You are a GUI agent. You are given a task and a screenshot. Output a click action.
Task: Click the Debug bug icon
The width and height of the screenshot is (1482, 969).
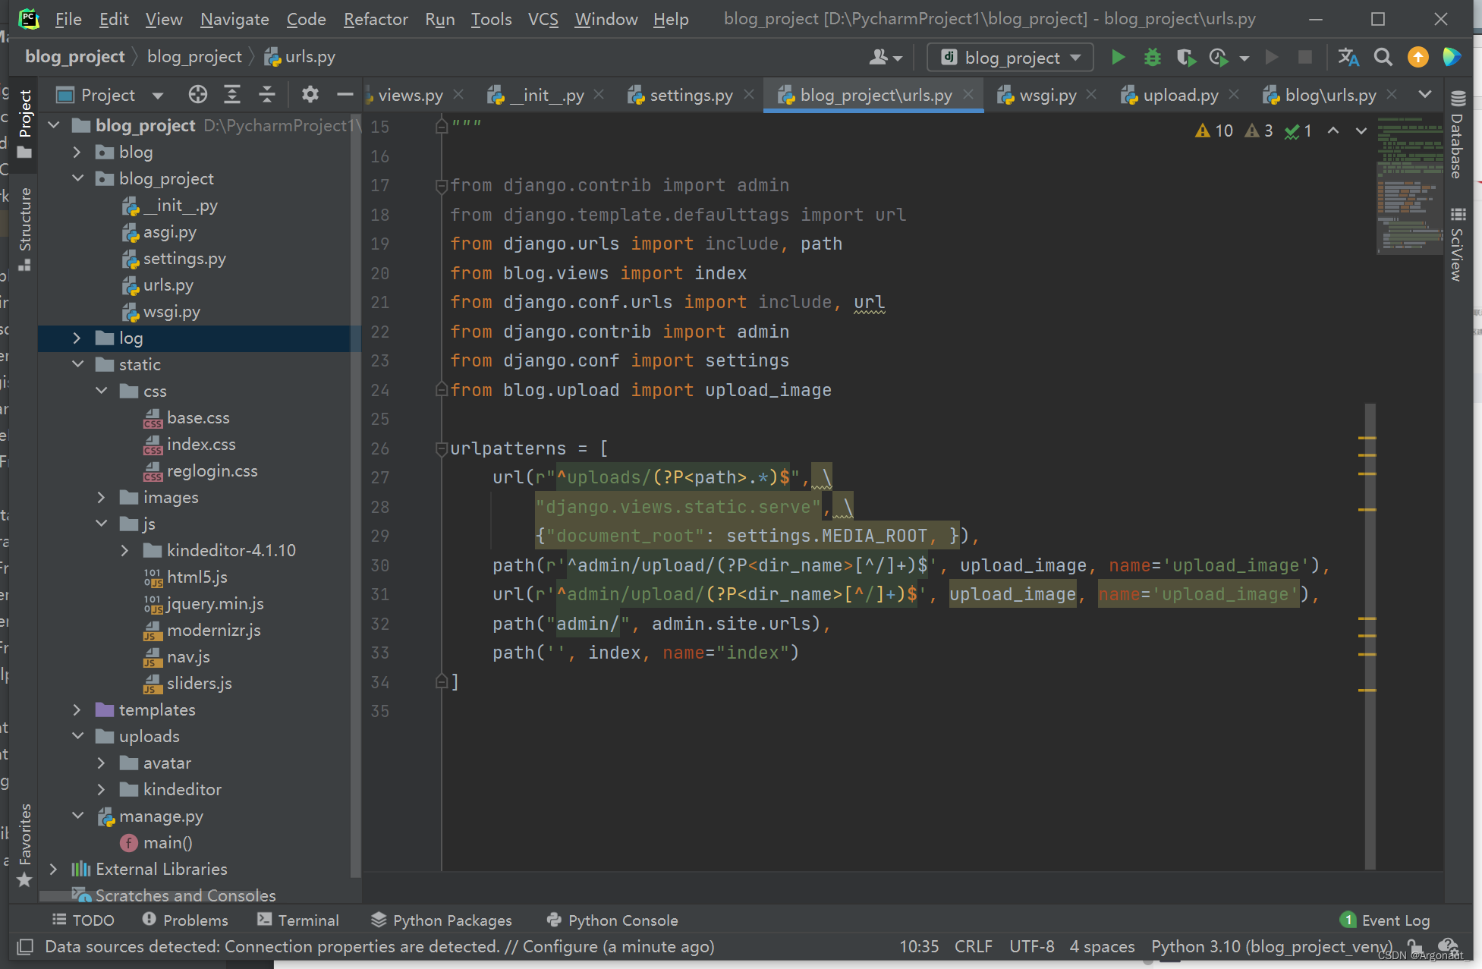coord(1152,58)
